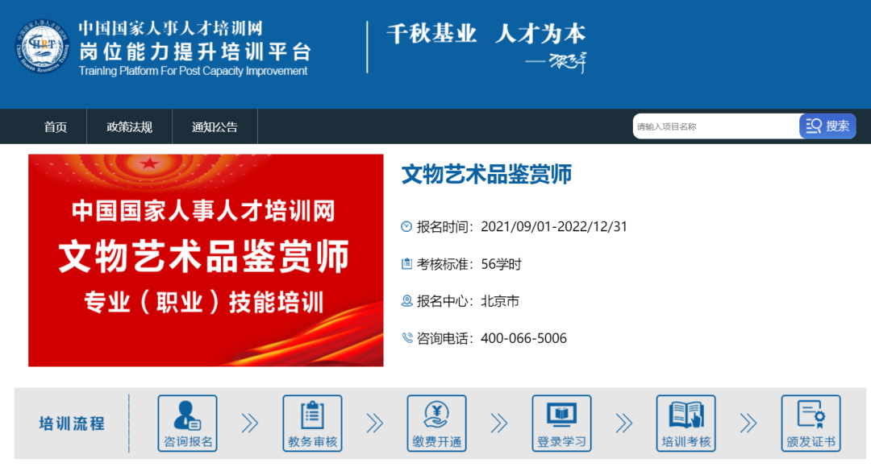Screen dimensions: 871x471
Task: Select the 教务审核 clipboard icon
Action: tap(312, 423)
